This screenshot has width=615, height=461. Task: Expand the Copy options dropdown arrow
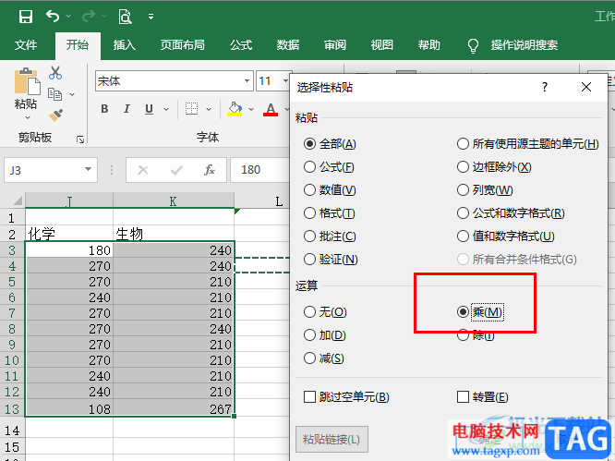72,94
